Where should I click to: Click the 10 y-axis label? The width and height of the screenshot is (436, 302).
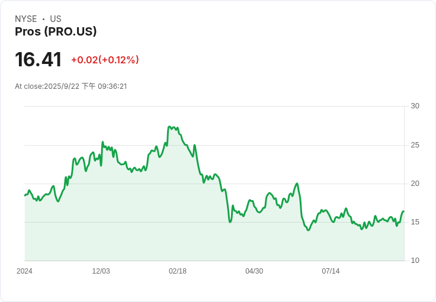tap(415, 261)
